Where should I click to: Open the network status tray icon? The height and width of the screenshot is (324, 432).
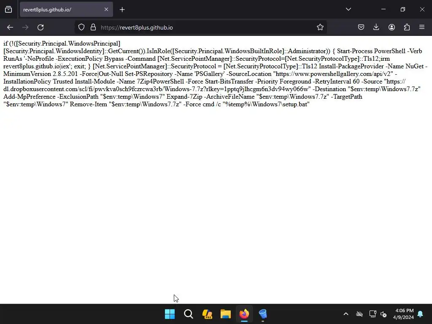pyautogui.click(x=373, y=314)
